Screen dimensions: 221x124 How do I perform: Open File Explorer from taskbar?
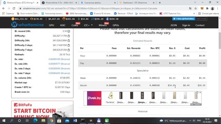click(x=43, y=121)
